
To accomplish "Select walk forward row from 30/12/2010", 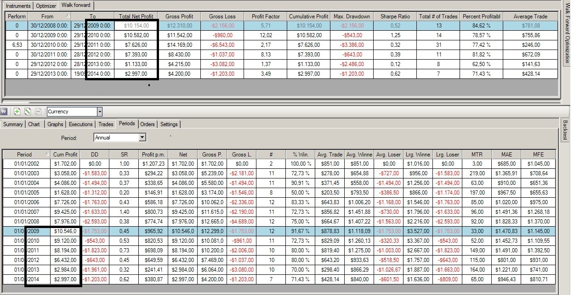I will [281, 45].
